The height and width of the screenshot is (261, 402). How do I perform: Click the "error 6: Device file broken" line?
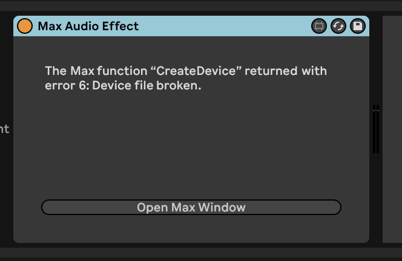click(123, 86)
